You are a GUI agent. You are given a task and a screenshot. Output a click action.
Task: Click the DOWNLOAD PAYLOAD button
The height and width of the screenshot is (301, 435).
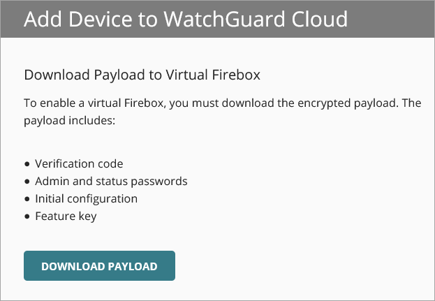coord(99,266)
